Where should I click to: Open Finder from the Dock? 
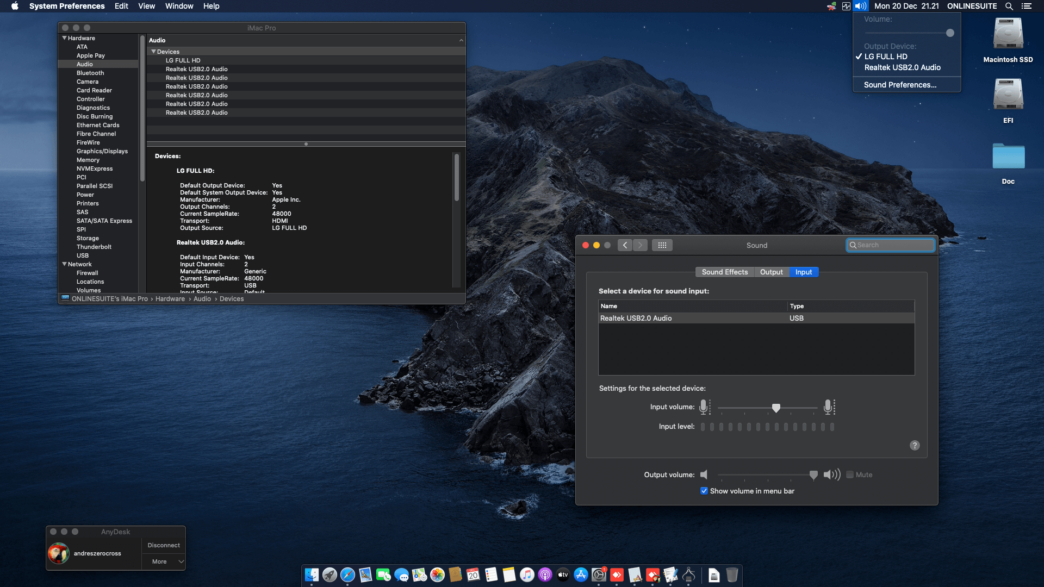[312, 574]
